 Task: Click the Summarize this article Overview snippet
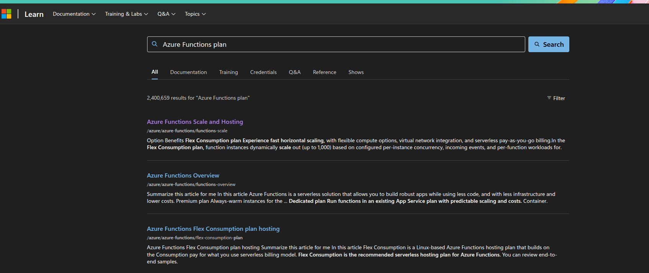coord(351,197)
